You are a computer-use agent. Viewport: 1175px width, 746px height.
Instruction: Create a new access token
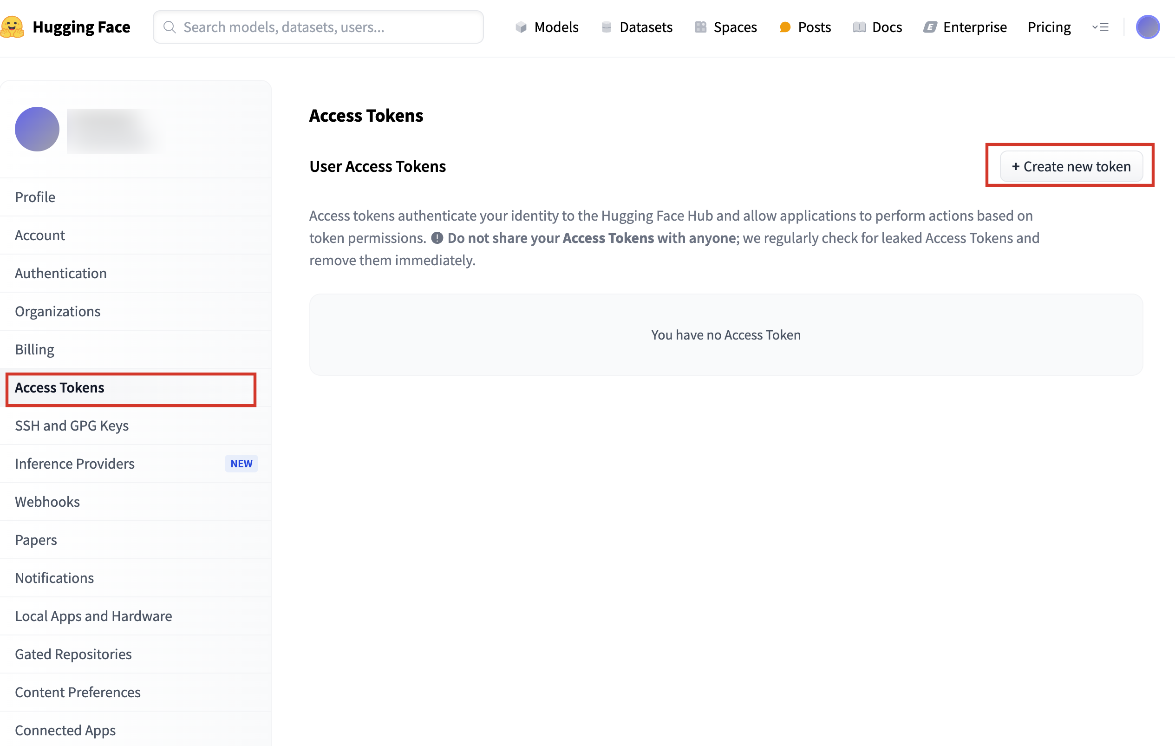[x=1071, y=166]
